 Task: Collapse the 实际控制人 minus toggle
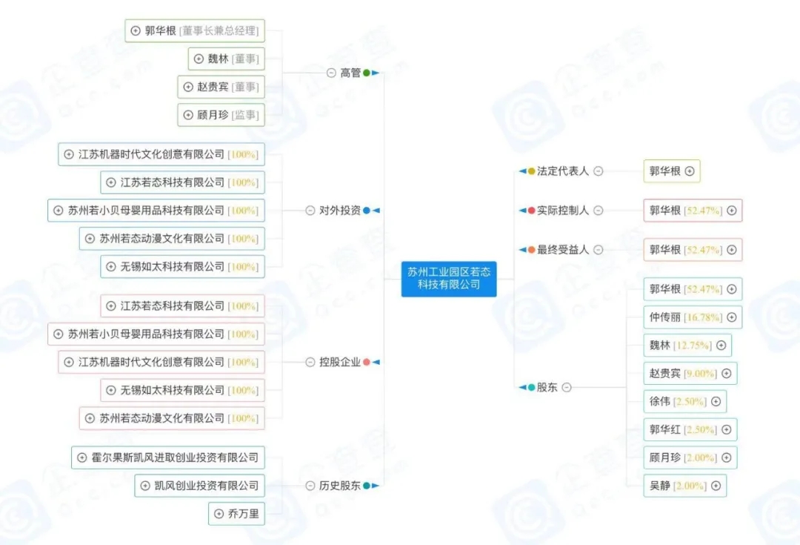tap(599, 211)
